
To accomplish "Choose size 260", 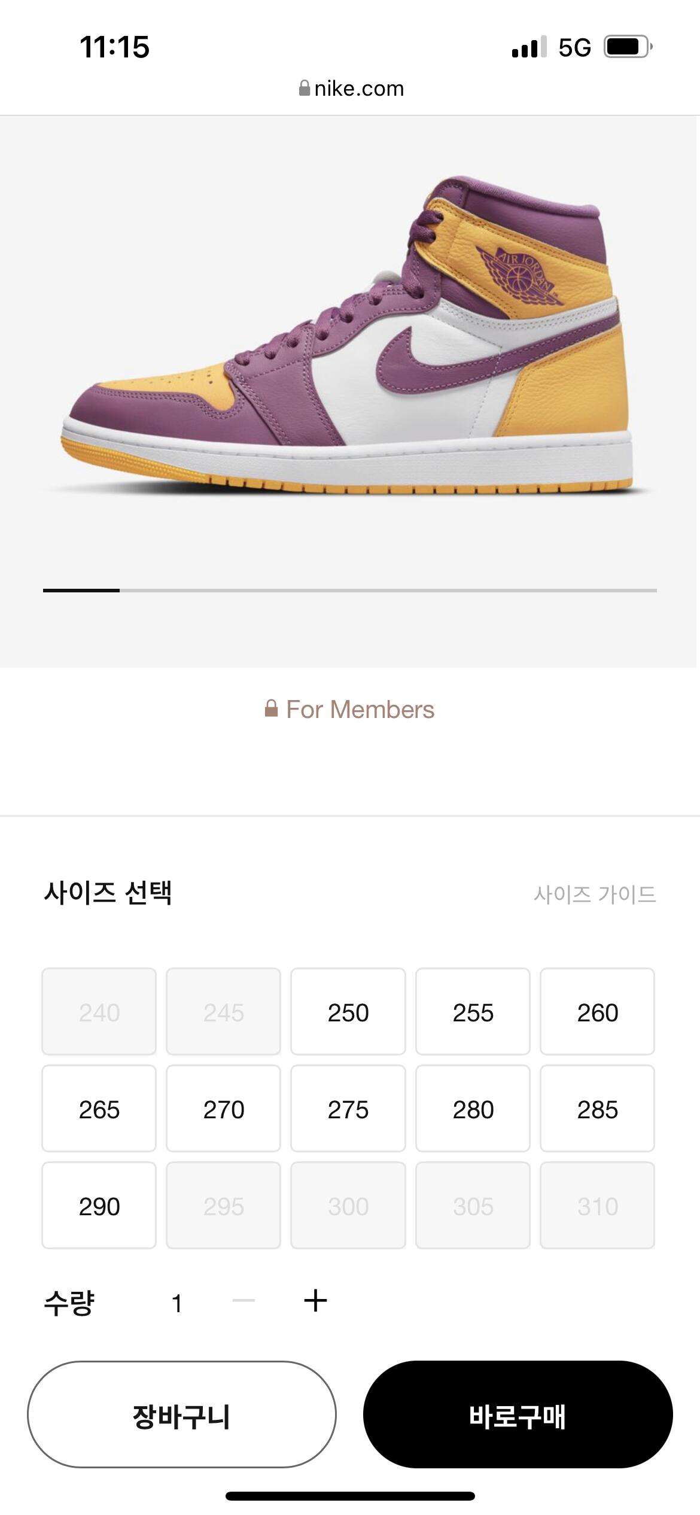I will tap(597, 1011).
